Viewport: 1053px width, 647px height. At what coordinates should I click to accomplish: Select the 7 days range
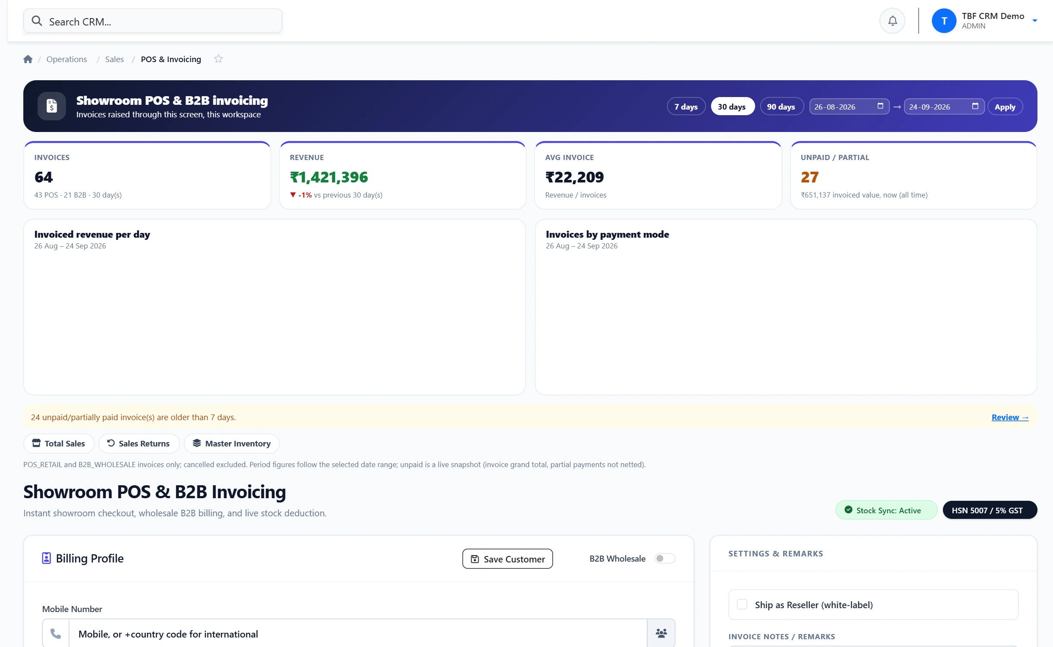pos(686,107)
